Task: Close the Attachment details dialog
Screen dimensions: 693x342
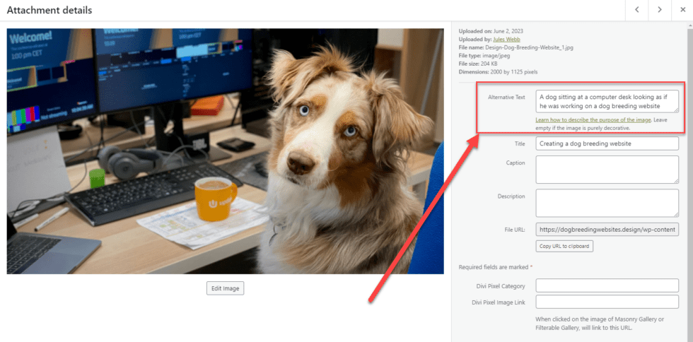Action: coord(682,10)
